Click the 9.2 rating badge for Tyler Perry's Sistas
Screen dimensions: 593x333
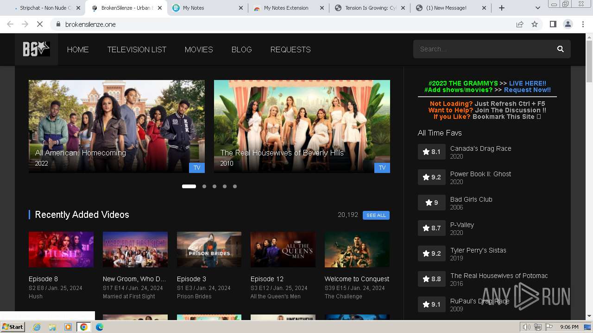point(432,253)
